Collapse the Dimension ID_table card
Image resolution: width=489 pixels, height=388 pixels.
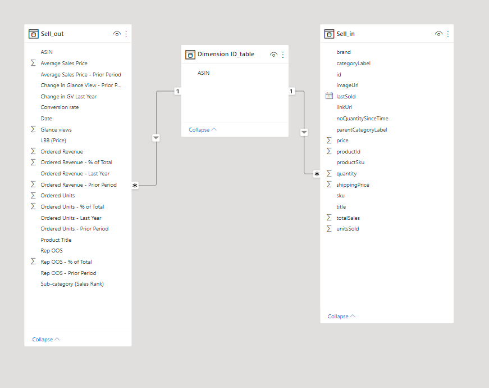click(203, 130)
